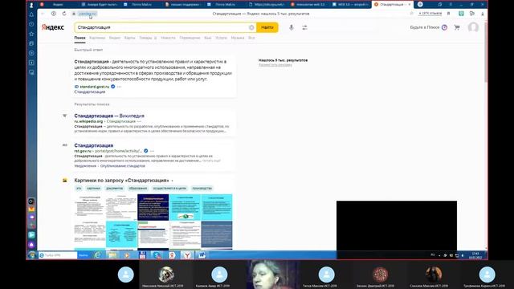
Task: Open three-dot menu beside standard.gost.ru
Action: pyautogui.click(x=120, y=87)
